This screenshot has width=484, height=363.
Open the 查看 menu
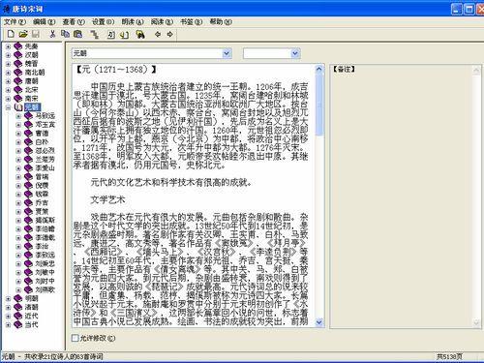point(74,22)
